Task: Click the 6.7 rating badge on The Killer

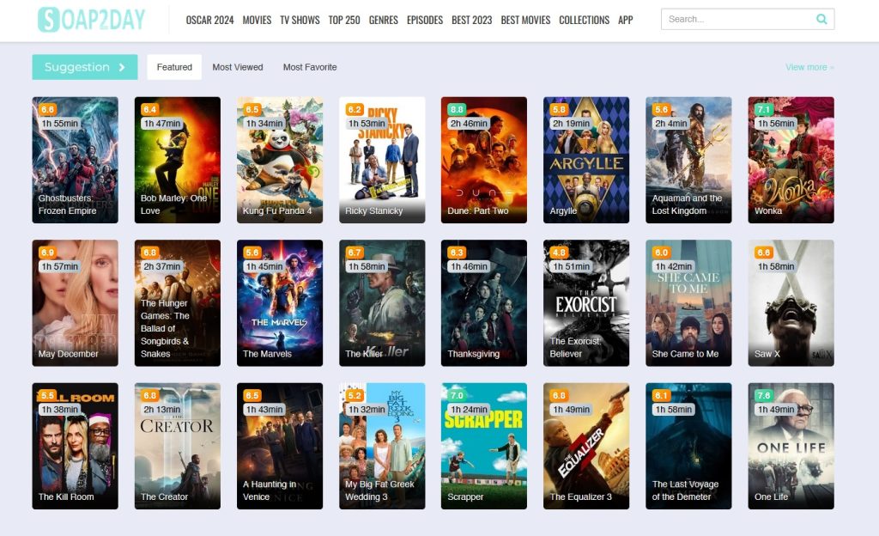Action: [355, 253]
